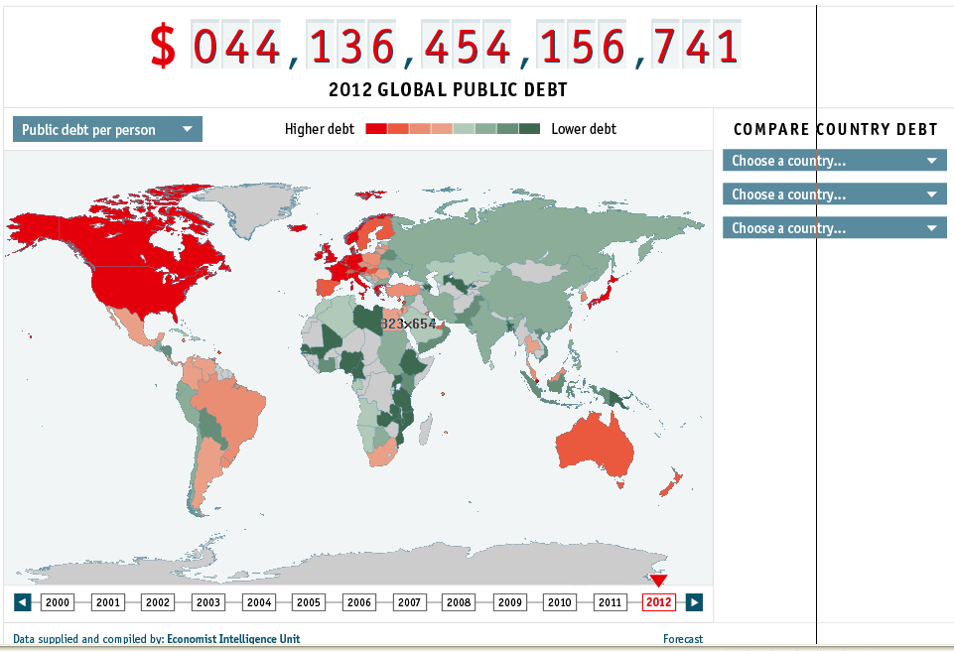Click the Forecast label
This screenshot has height=651, width=954.
(x=683, y=639)
